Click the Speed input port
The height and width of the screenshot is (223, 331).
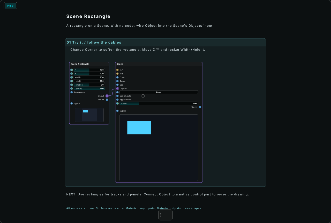(x=117, y=103)
